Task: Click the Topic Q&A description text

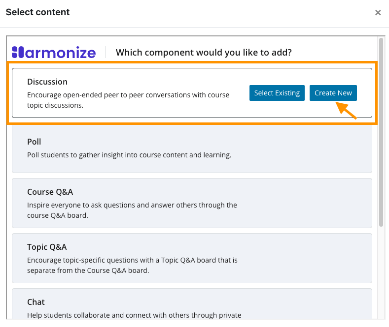Action: click(132, 265)
